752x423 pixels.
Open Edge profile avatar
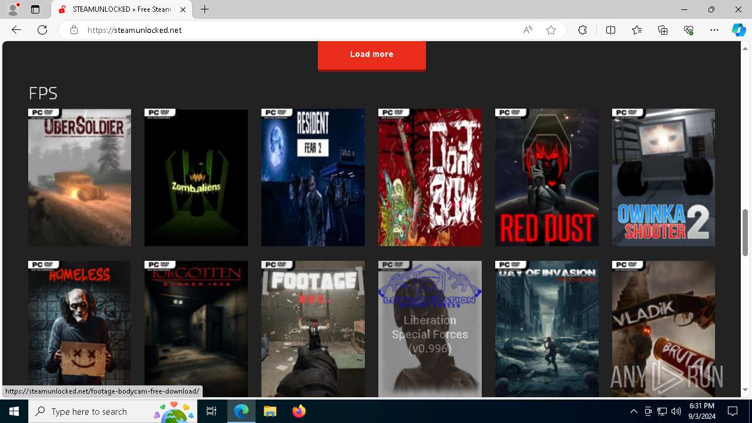click(x=13, y=9)
